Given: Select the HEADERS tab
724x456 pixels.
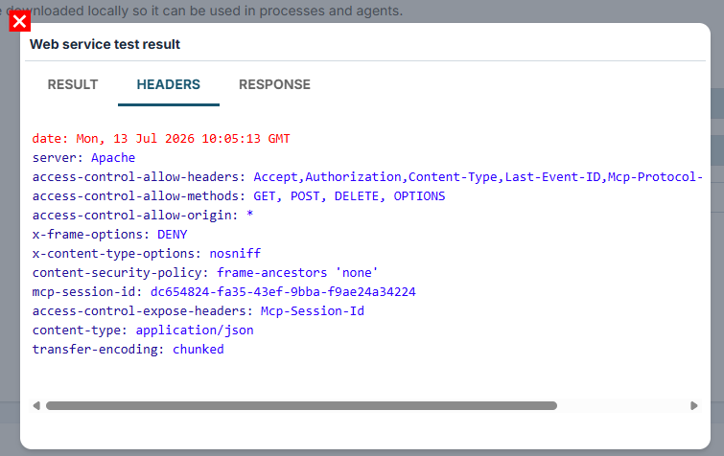Looking at the screenshot, I should coord(169,85).
